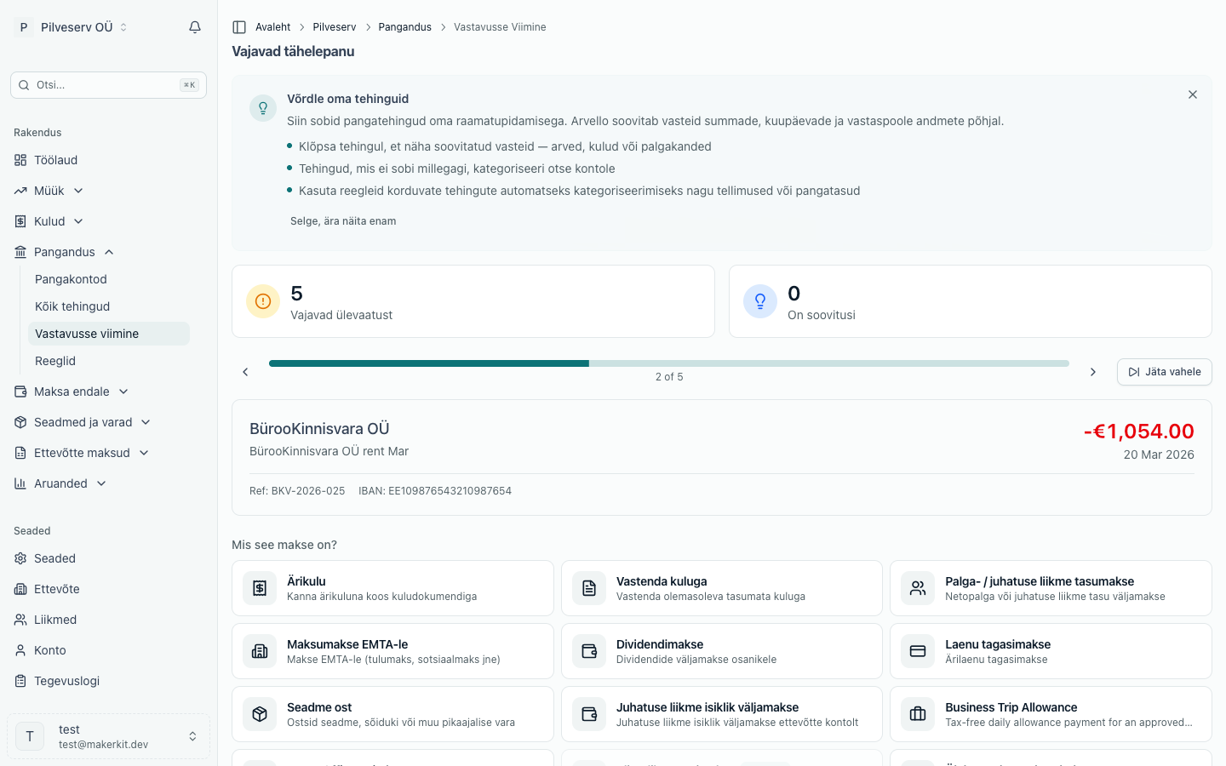Expand the Kulud menu chevron
Screen dimensions: 1226x766
coord(78,221)
